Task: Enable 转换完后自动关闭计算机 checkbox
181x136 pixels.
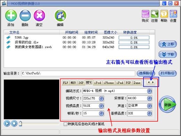Action: tap(65, 124)
